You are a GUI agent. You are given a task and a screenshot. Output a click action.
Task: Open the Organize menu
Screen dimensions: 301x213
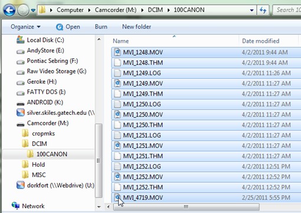[x=25, y=26]
